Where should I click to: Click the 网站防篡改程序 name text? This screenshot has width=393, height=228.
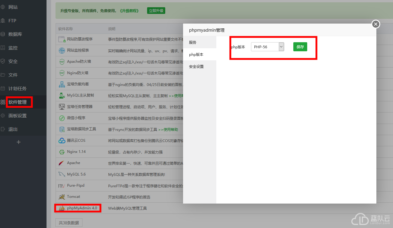(x=80, y=39)
